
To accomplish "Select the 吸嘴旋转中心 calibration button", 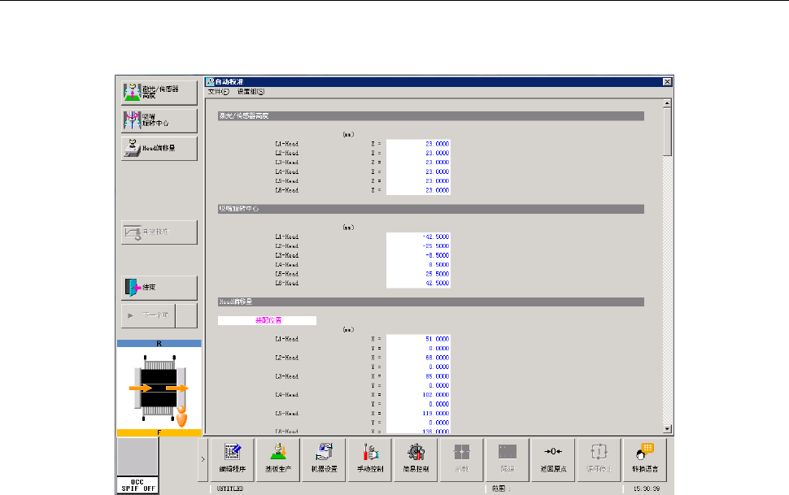I will pyautogui.click(x=159, y=121).
